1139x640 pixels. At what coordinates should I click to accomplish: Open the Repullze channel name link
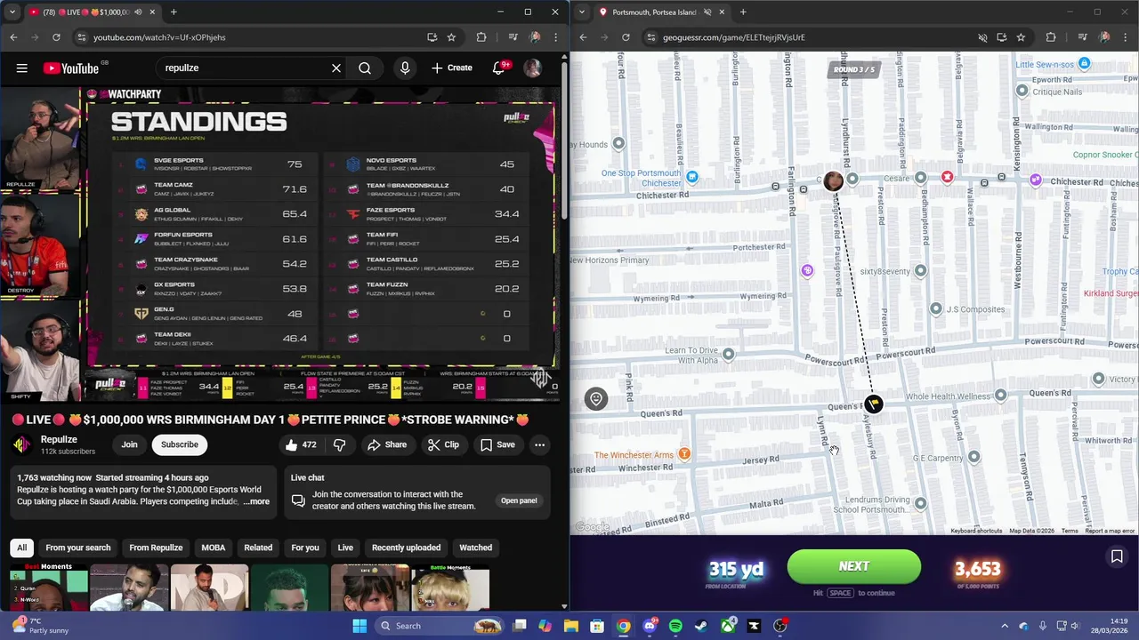click(59, 440)
